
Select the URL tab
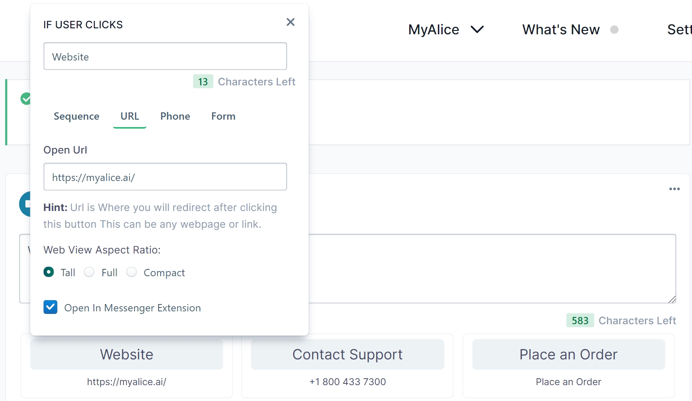pos(129,116)
